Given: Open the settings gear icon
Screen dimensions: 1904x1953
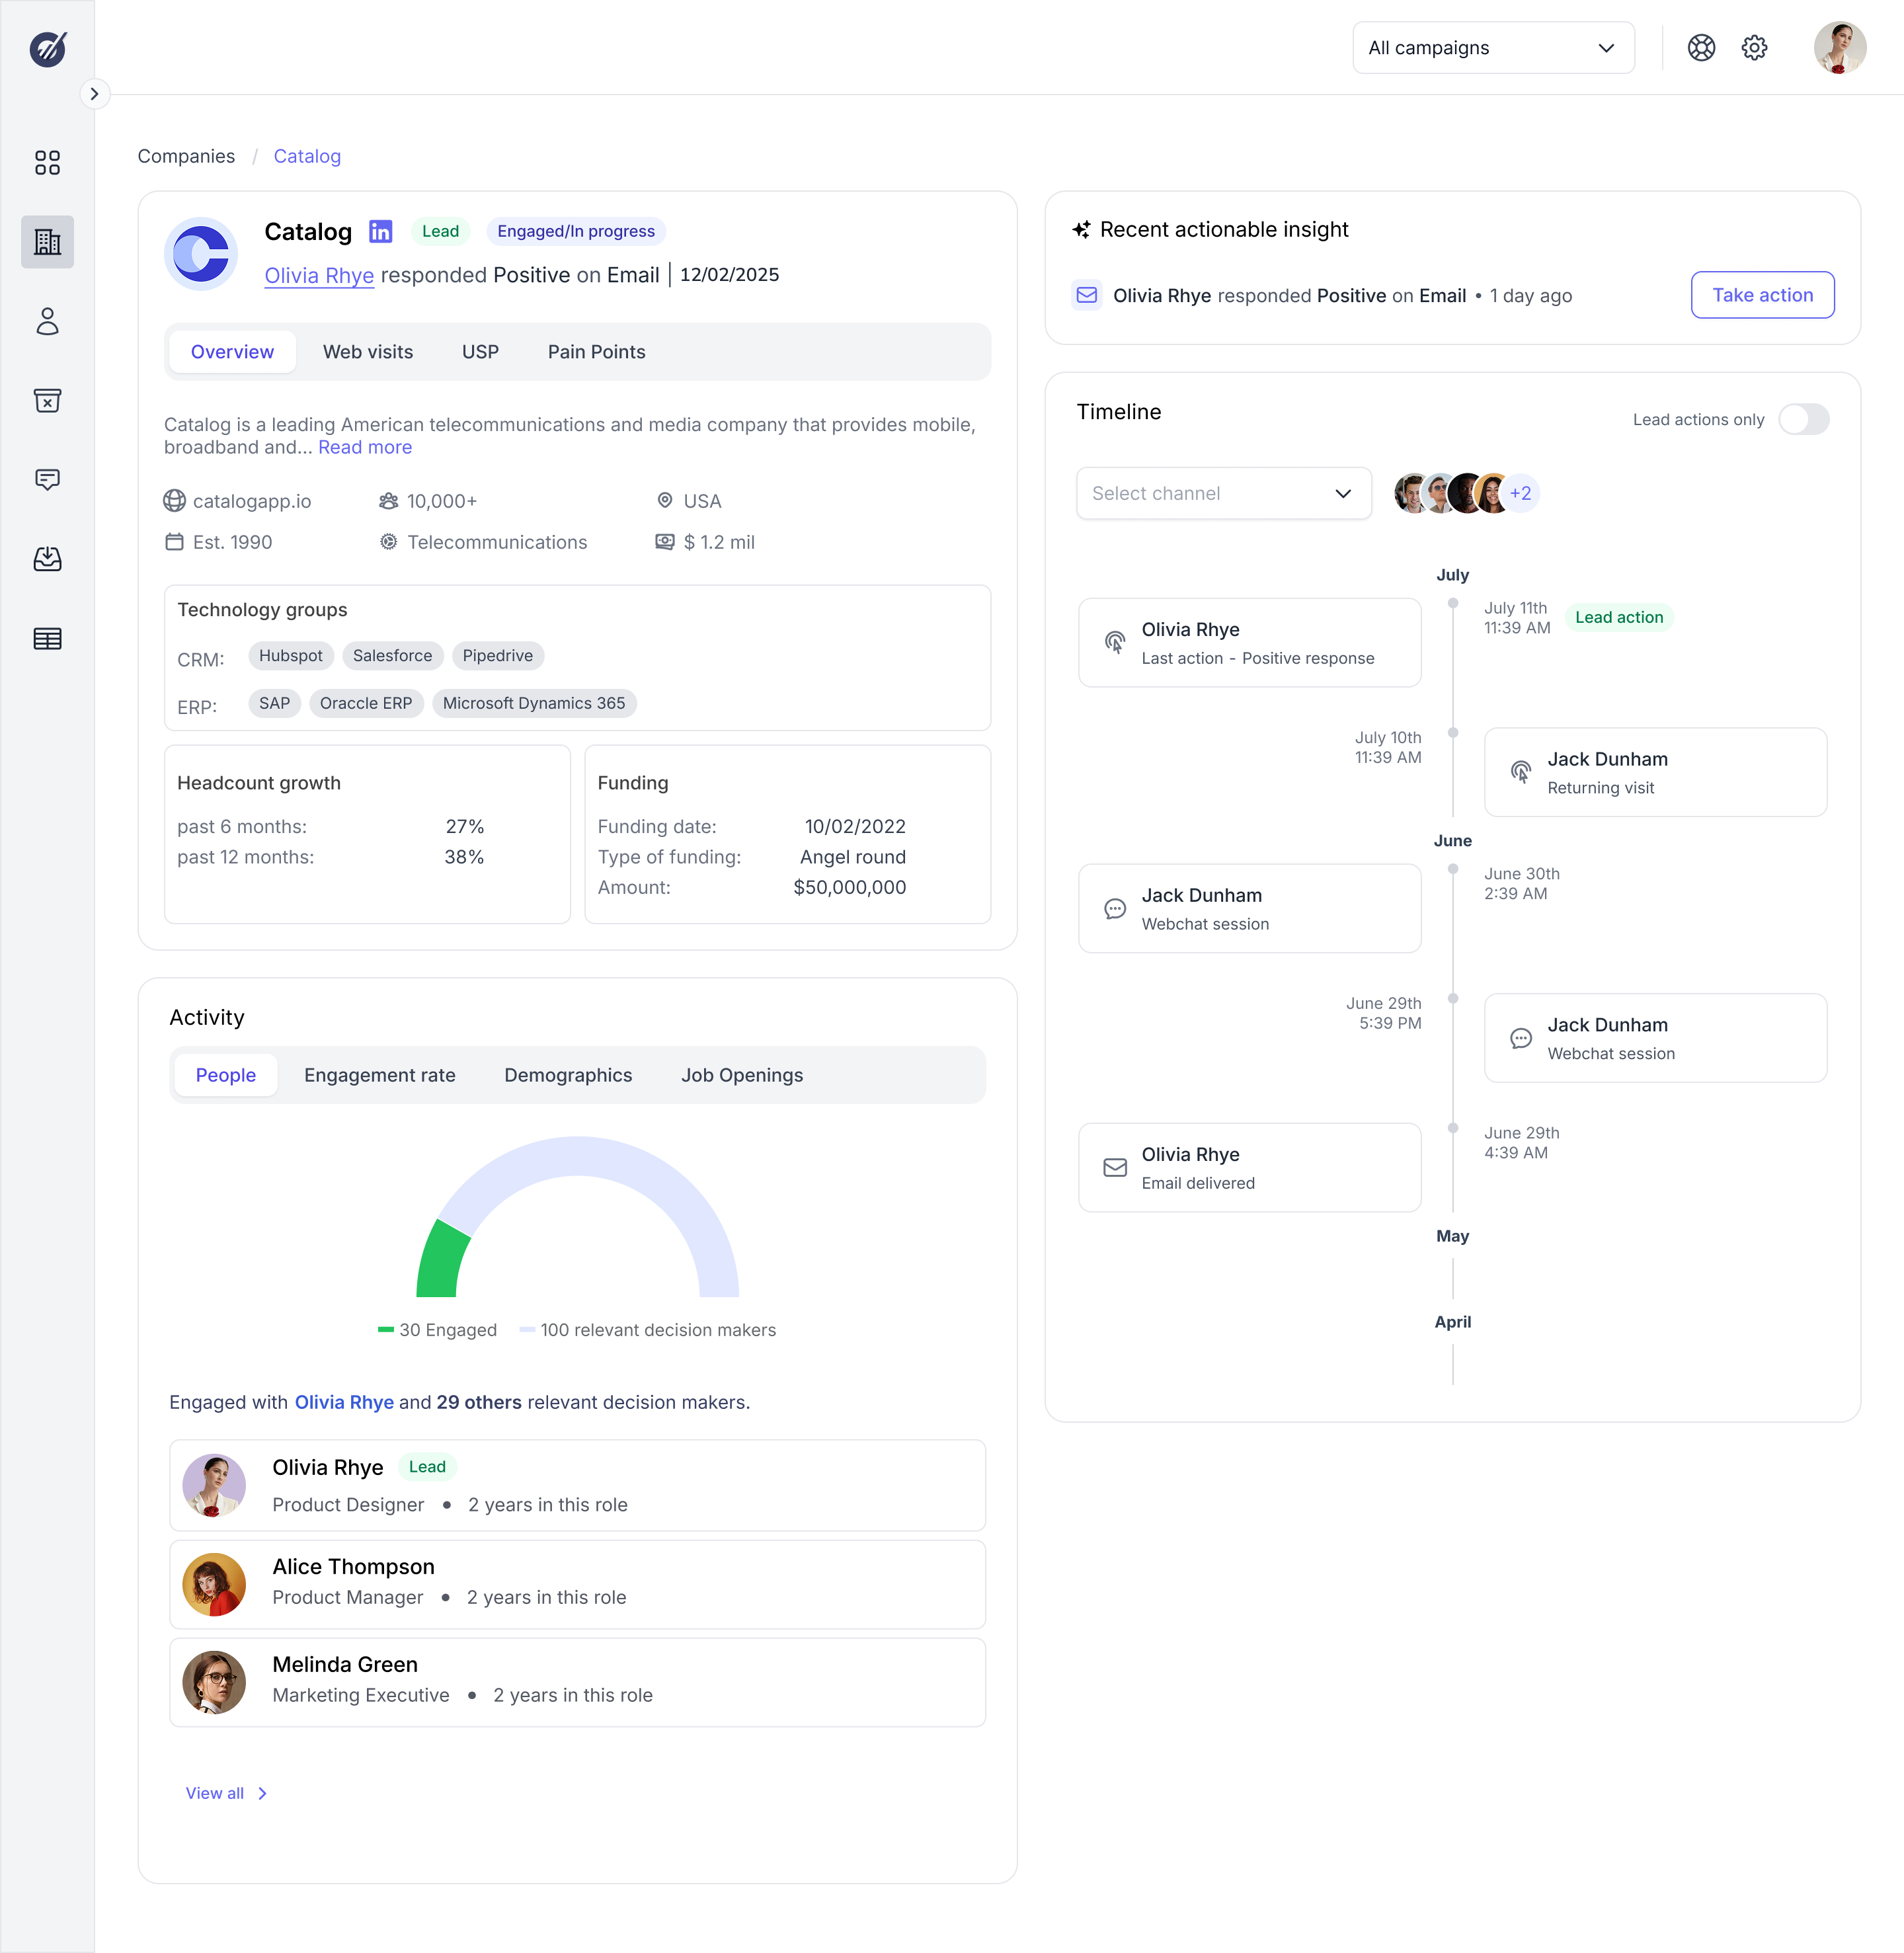Looking at the screenshot, I should [1754, 48].
